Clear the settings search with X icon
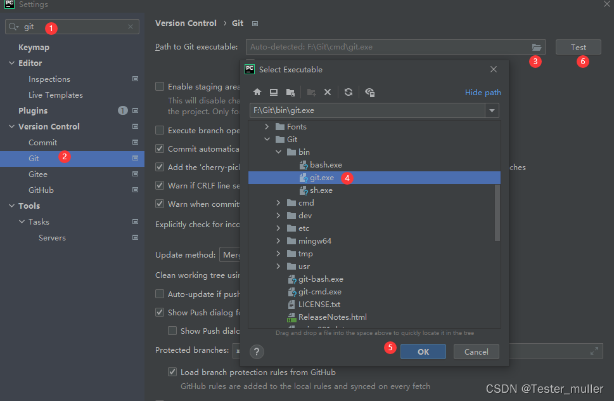The image size is (614, 401). click(131, 27)
